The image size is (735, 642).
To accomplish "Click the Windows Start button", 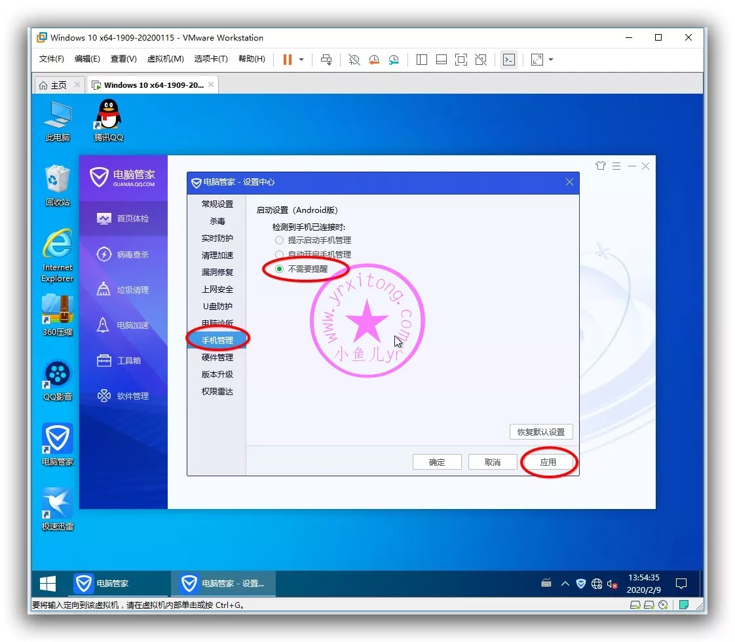I will (x=48, y=584).
